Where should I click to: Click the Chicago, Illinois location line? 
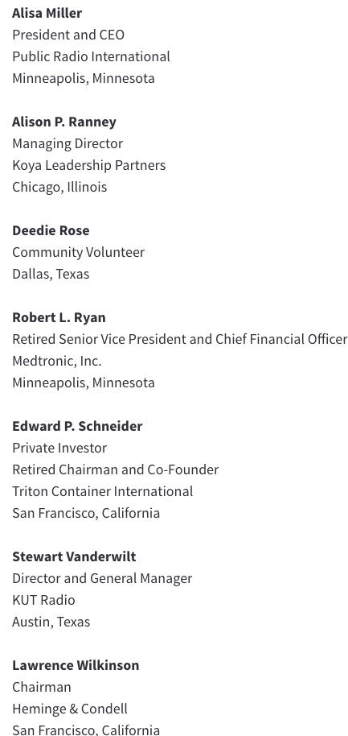pyautogui.click(x=59, y=188)
